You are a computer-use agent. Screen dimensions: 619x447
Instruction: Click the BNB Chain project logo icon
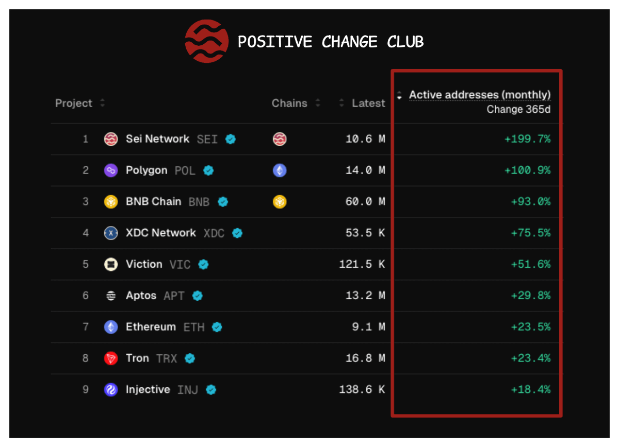(111, 202)
